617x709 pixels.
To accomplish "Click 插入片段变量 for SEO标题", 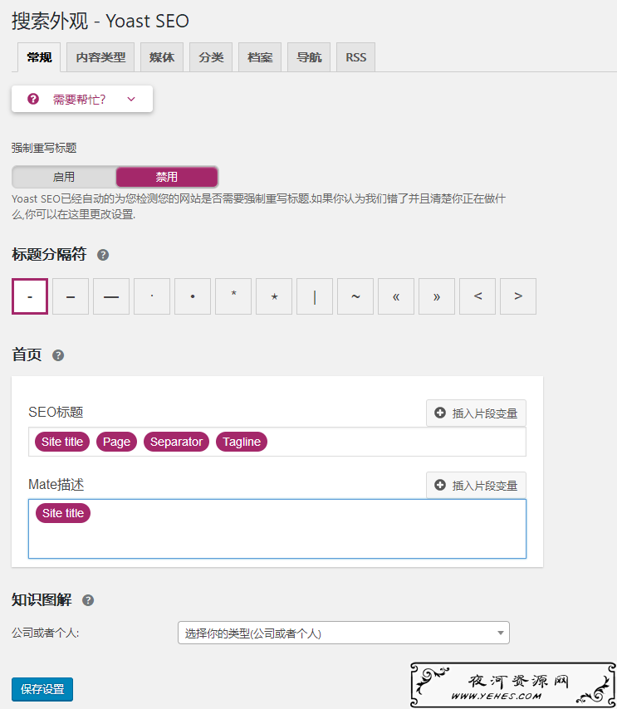I will [x=477, y=413].
